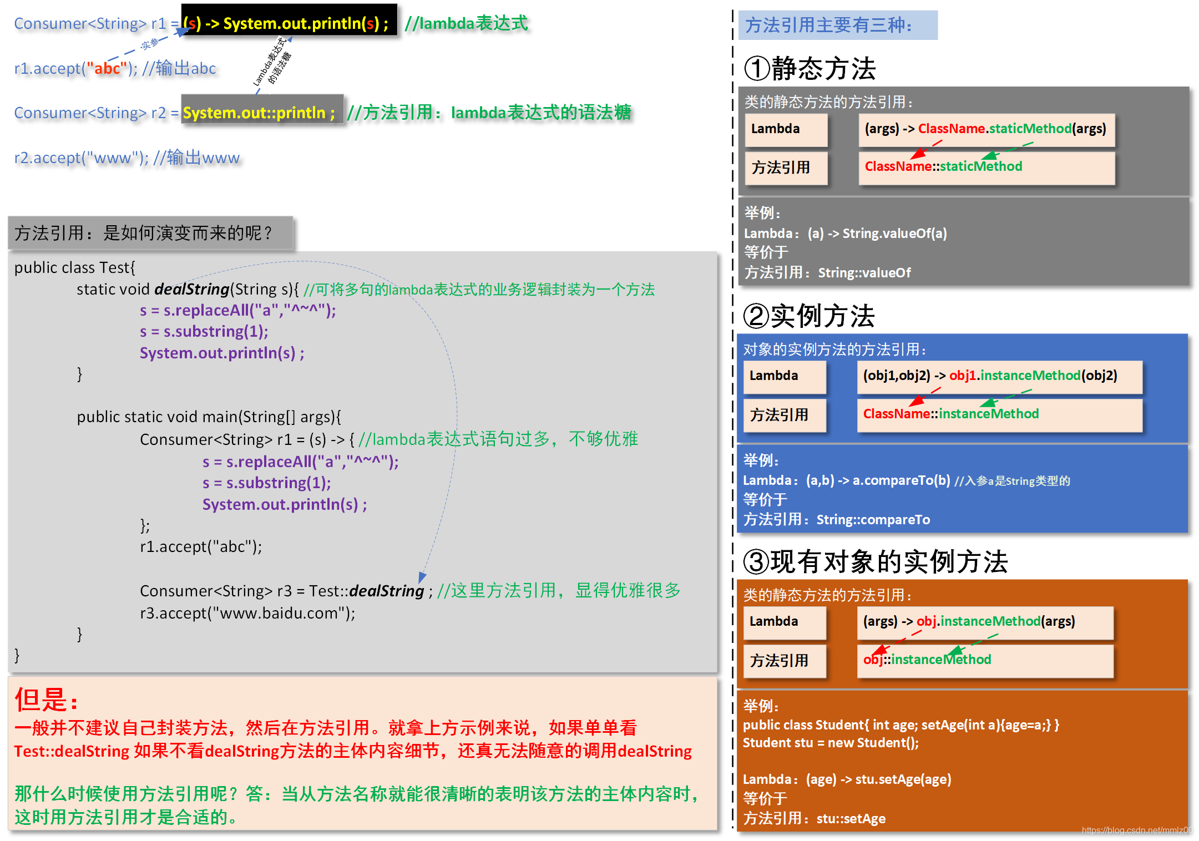
Task: Click the 'Lambda' label in the orange panel
Action: (785, 622)
